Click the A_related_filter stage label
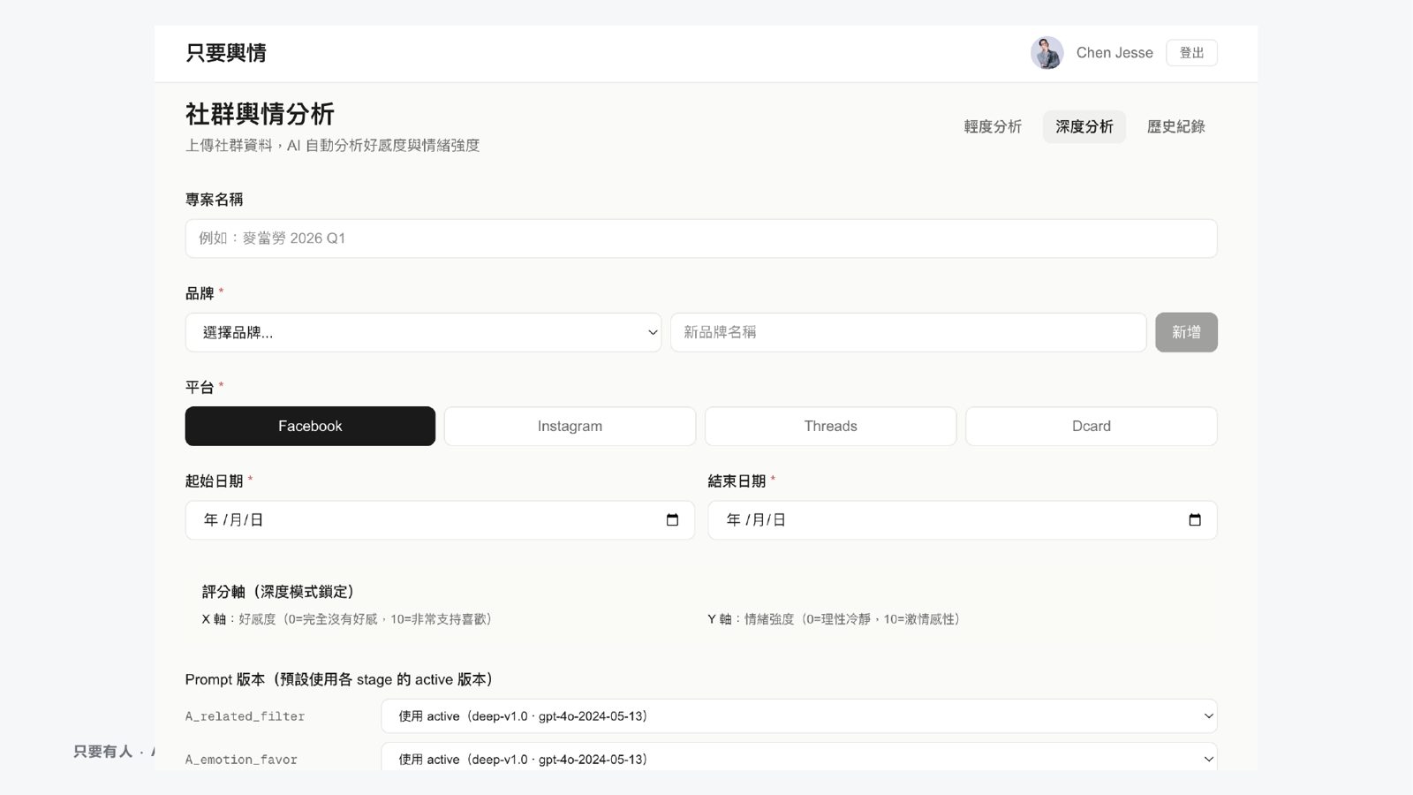 pyautogui.click(x=245, y=716)
